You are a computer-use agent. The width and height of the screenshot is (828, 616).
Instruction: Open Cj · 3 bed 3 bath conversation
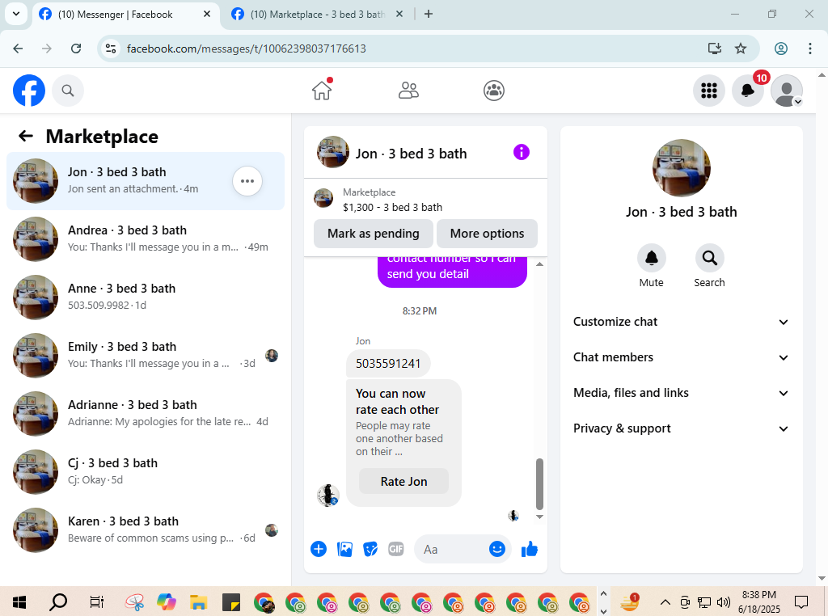tap(146, 472)
